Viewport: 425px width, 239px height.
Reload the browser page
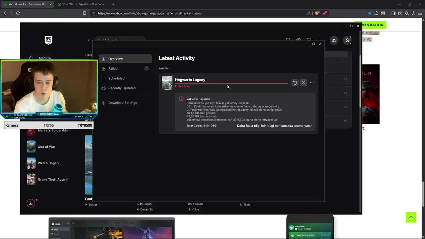[x=18, y=13]
